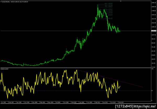Screen dimensions: 157x109
Task: Click the chart shift marker on top edge
Action: point(121,1)
